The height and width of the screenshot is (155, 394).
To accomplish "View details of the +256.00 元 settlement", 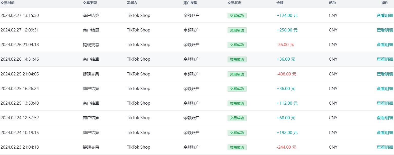I will [x=384, y=30].
